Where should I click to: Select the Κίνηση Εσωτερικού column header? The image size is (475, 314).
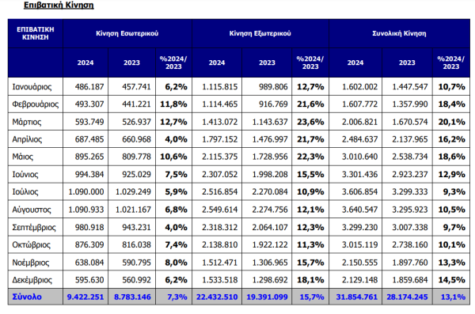tap(127, 33)
